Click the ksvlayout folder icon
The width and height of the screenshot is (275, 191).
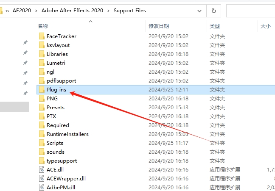(x=42, y=45)
